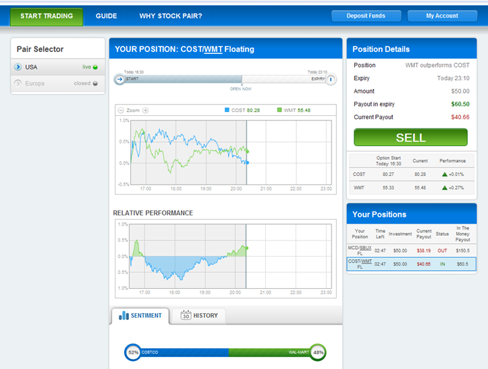Select the MCD/SBUX position row

tap(412, 250)
